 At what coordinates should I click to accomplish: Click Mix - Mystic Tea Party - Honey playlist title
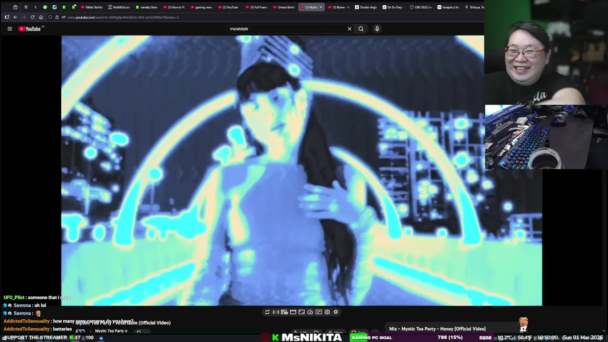coord(437,329)
